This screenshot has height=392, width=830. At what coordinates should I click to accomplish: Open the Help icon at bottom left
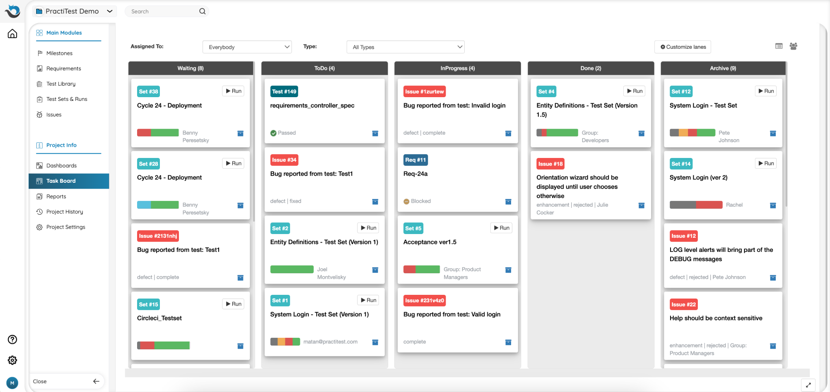click(12, 339)
